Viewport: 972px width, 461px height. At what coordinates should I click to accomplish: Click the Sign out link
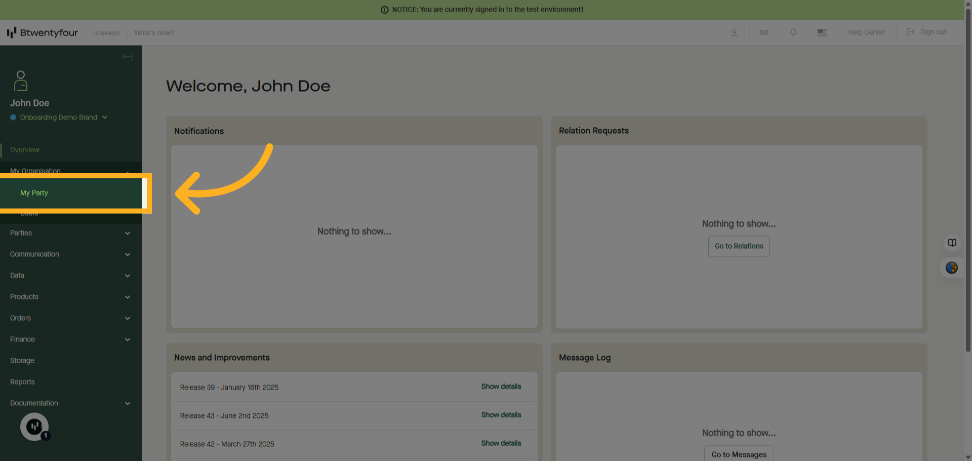pos(927,32)
